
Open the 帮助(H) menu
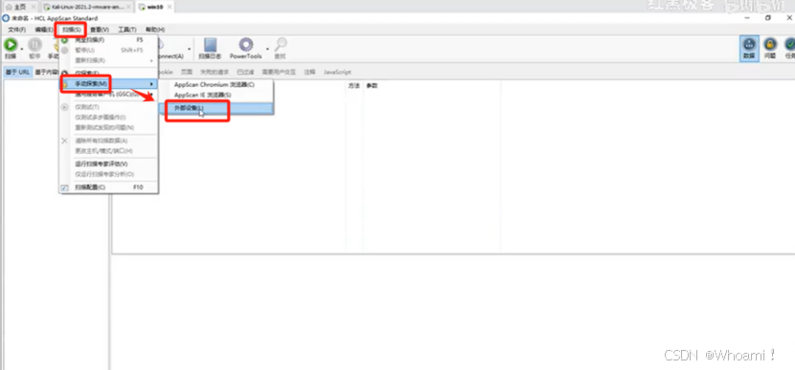point(155,30)
